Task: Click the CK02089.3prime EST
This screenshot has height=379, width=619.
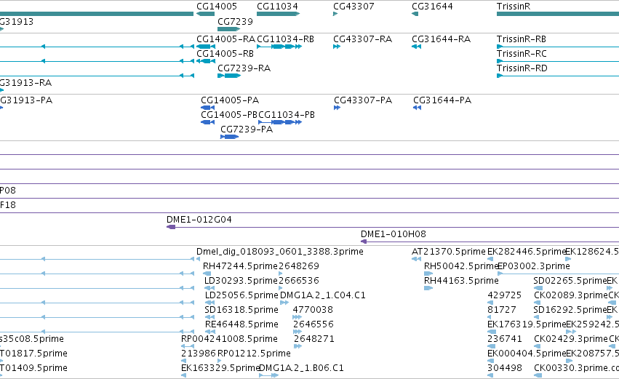Action: tap(537, 303)
